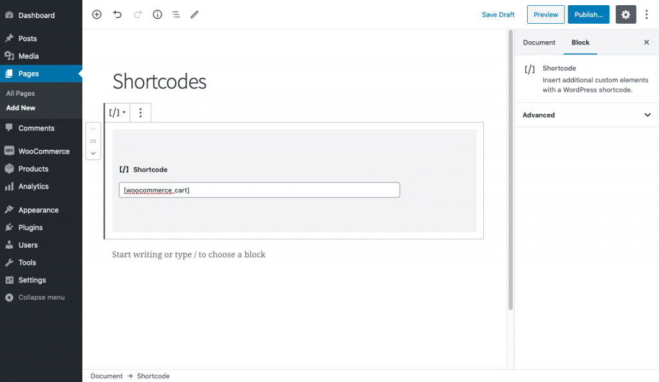The width and height of the screenshot is (659, 382).
Task: Expand the Advanced section in Block settings
Action: [586, 115]
